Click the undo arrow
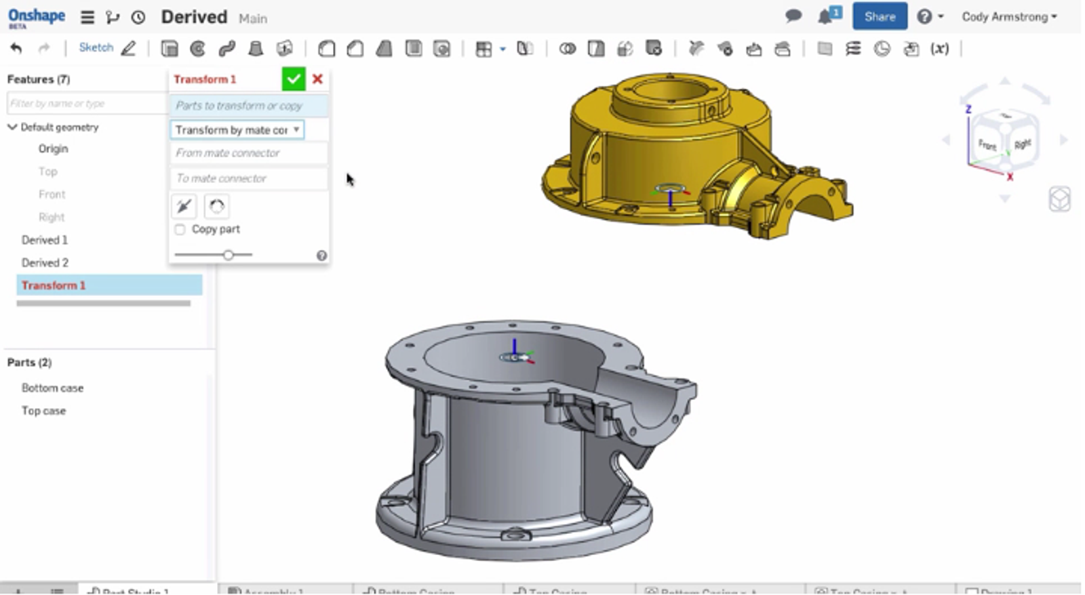 coord(16,48)
